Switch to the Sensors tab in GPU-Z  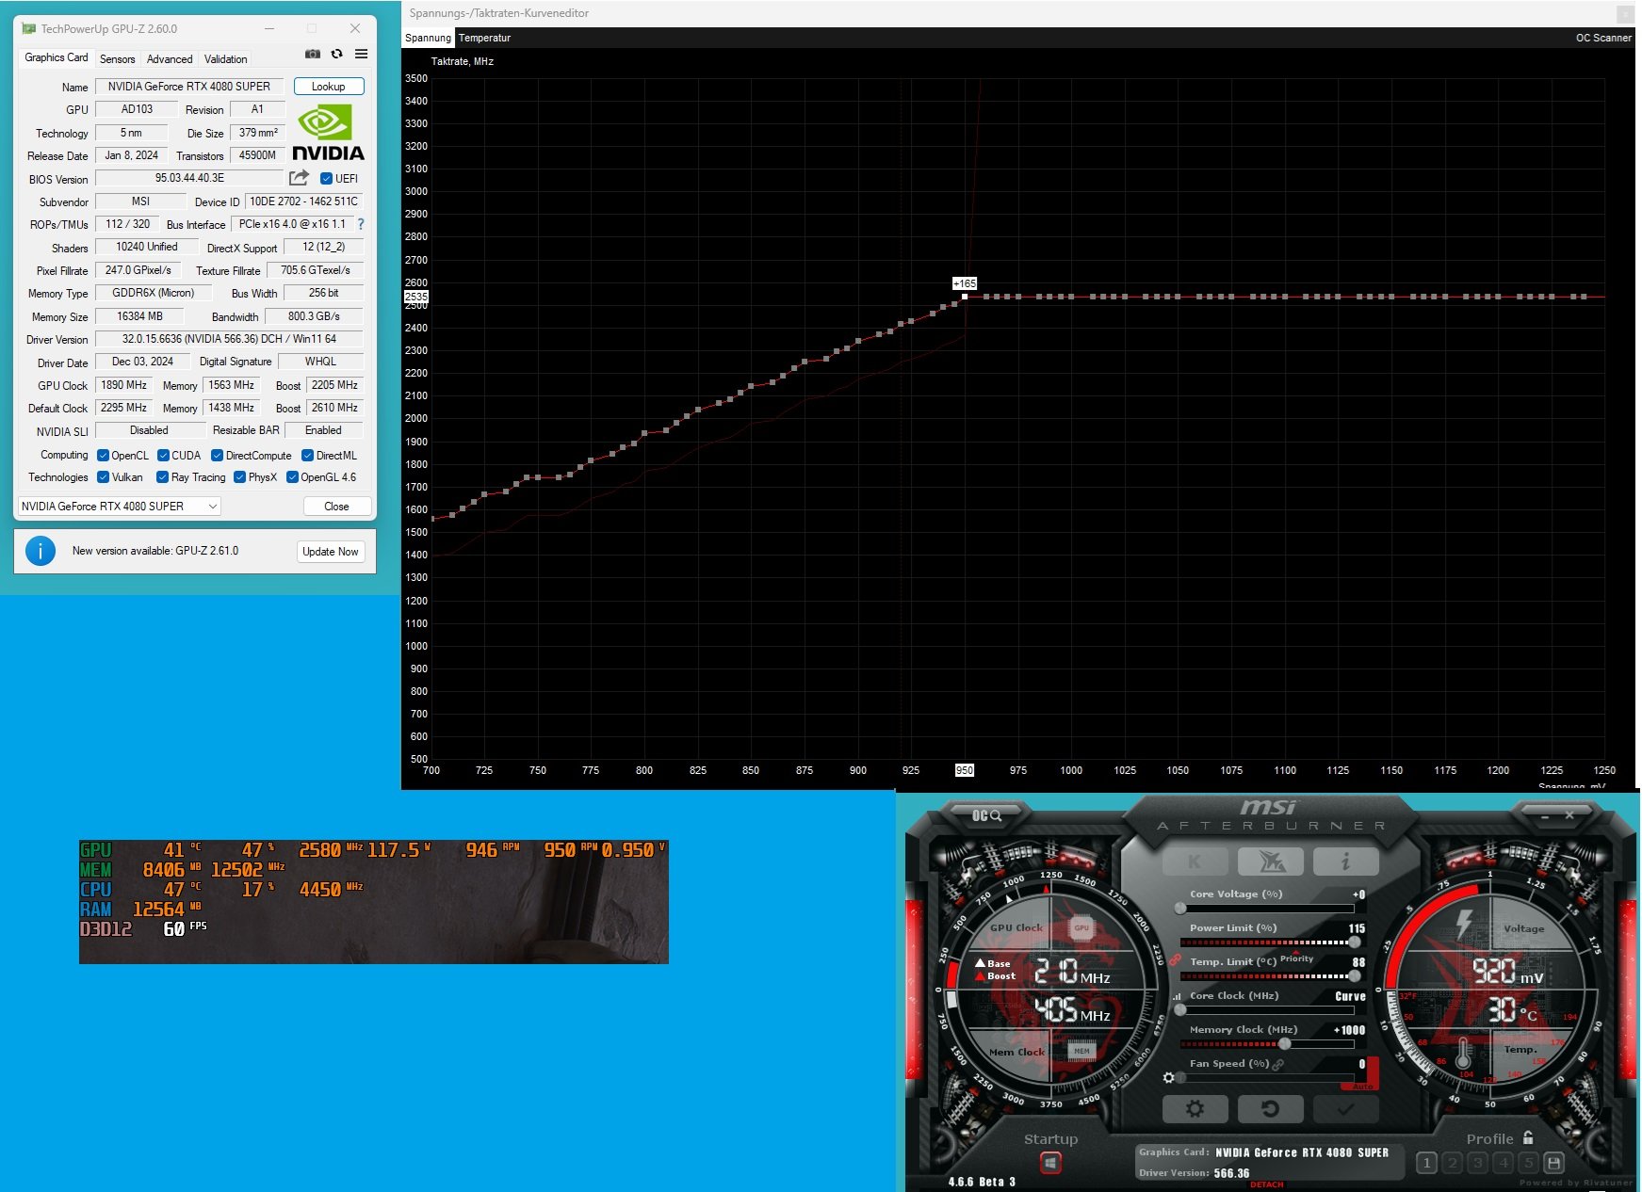(x=118, y=58)
